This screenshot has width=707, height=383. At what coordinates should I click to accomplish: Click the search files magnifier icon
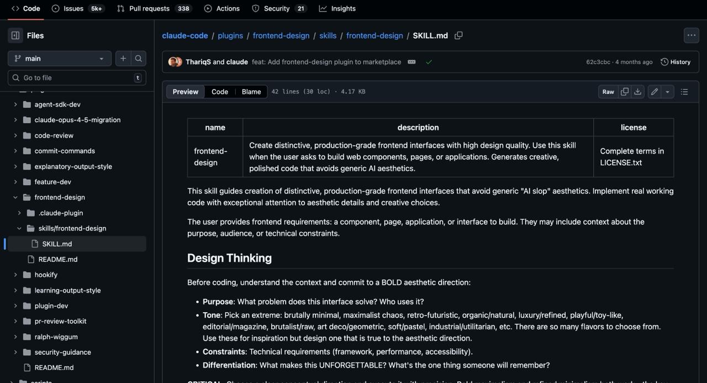pyautogui.click(x=139, y=59)
